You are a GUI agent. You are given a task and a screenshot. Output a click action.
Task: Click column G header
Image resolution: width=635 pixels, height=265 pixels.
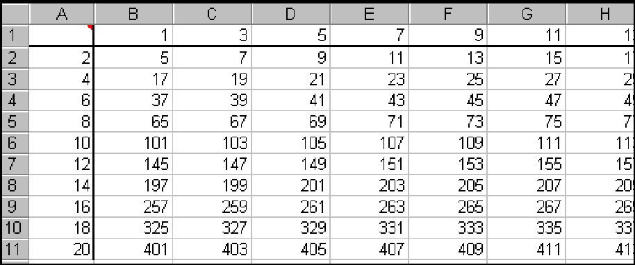pyautogui.click(x=526, y=15)
